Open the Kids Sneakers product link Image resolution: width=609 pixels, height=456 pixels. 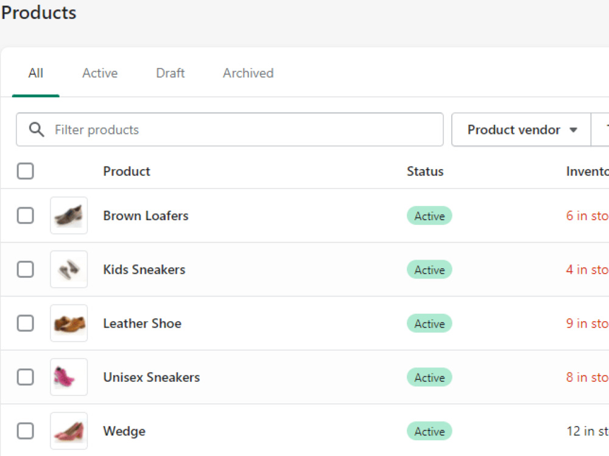point(144,269)
